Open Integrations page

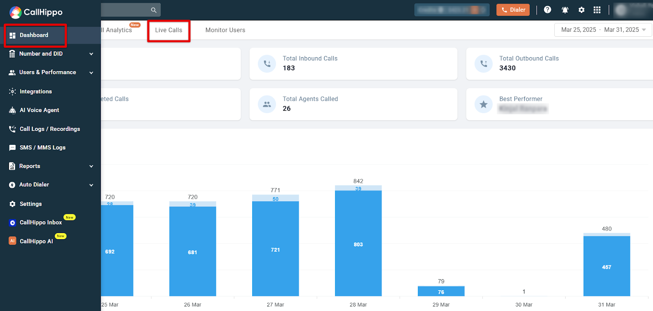coord(36,91)
